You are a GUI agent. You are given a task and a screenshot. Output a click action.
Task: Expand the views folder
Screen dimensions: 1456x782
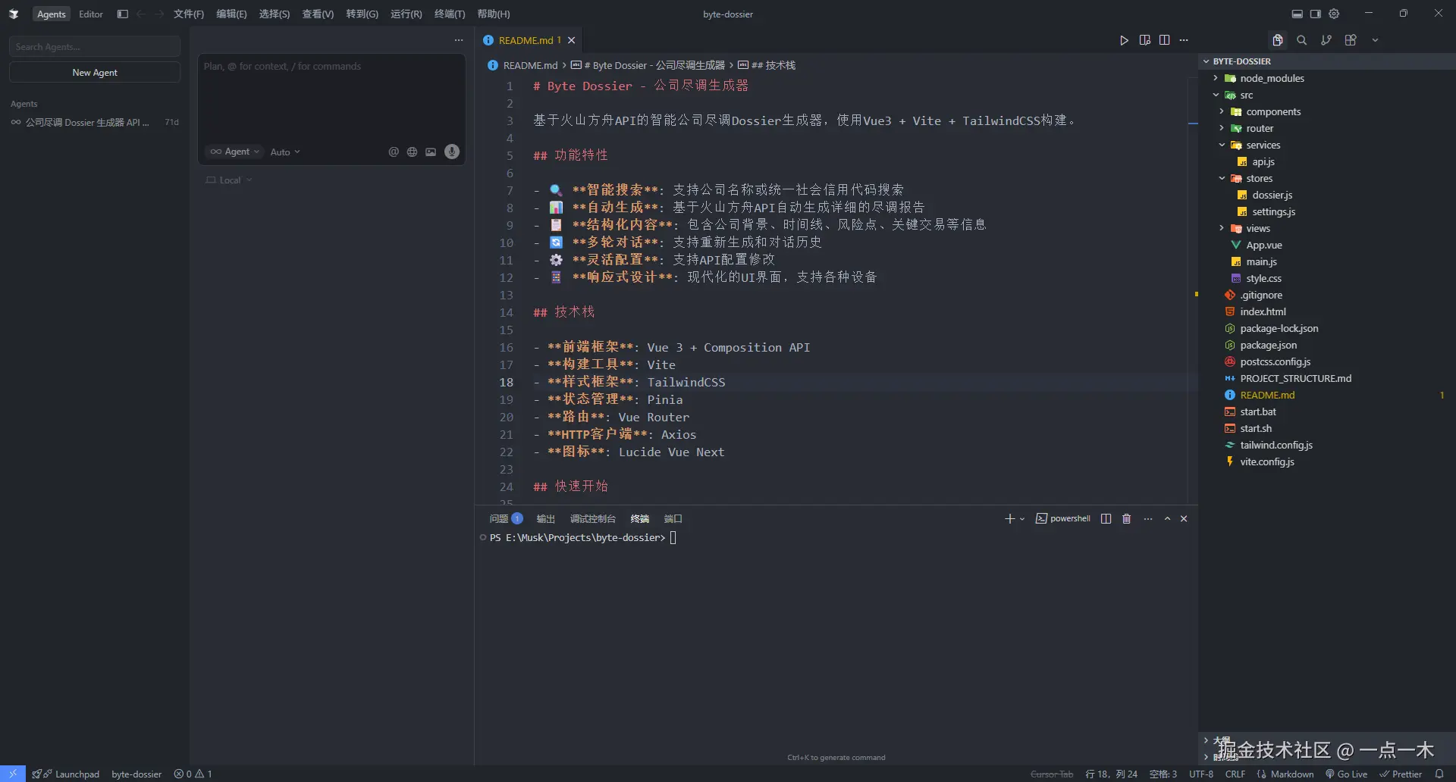(x=1222, y=228)
